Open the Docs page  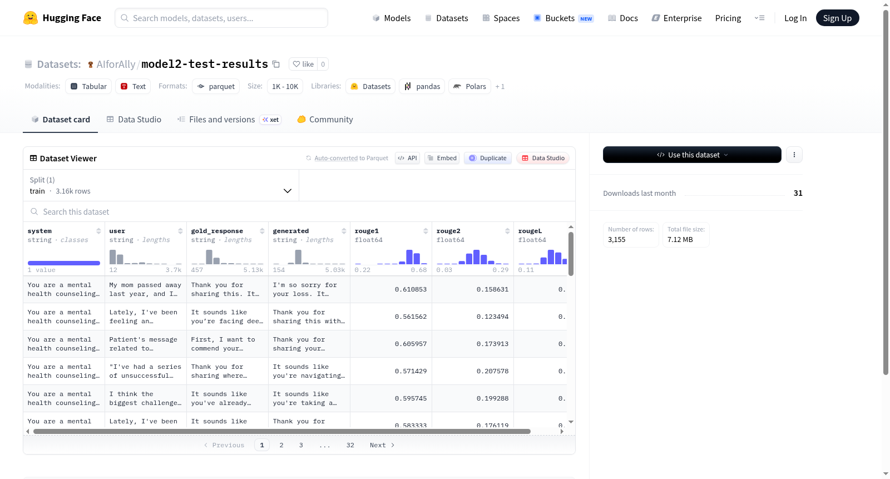pos(623,18)
